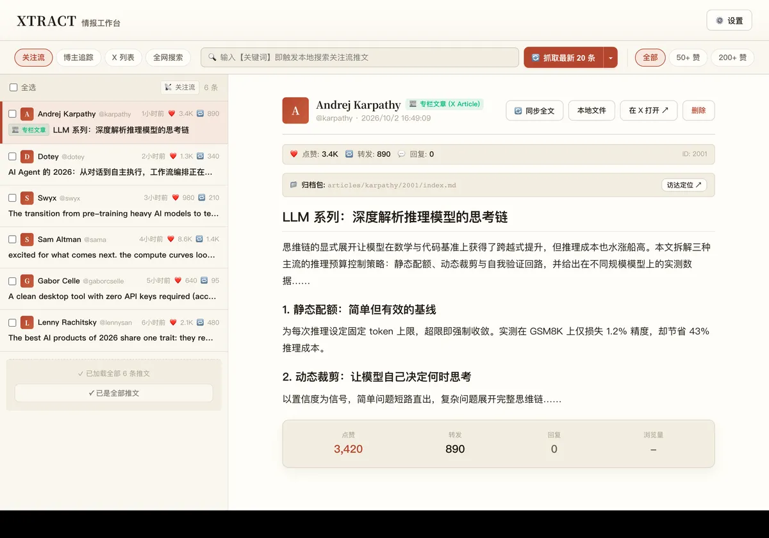The width and height of the screenshot is (769, 538).
Task: Click retweet icon in detail stats bar
Action: point(349,154)
